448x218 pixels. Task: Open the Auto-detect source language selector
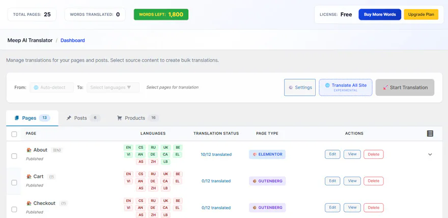[x=52, y=88]
